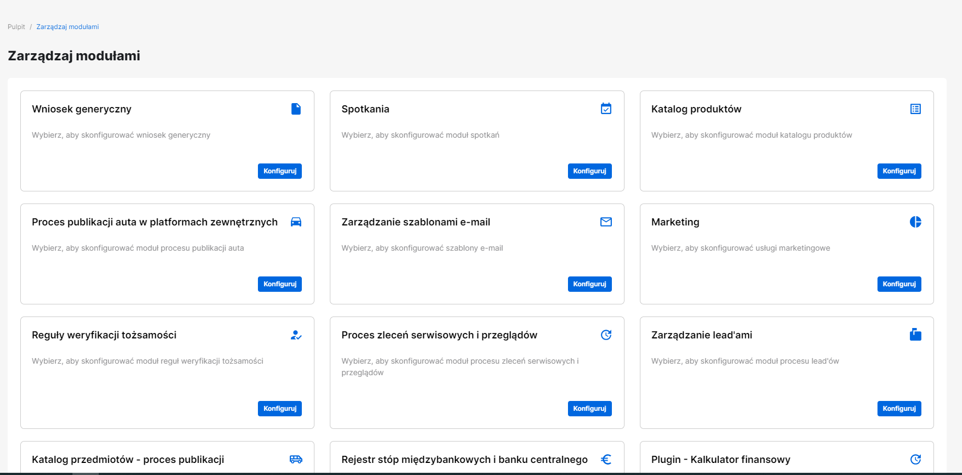The width and height of the screenshot is (962, 475).
Task: Select the Zarządzanie szablonami e-mail card title
Action: (415, 222)
